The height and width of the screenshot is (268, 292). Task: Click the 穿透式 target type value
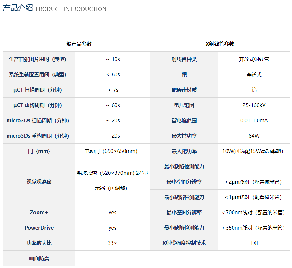254,75
